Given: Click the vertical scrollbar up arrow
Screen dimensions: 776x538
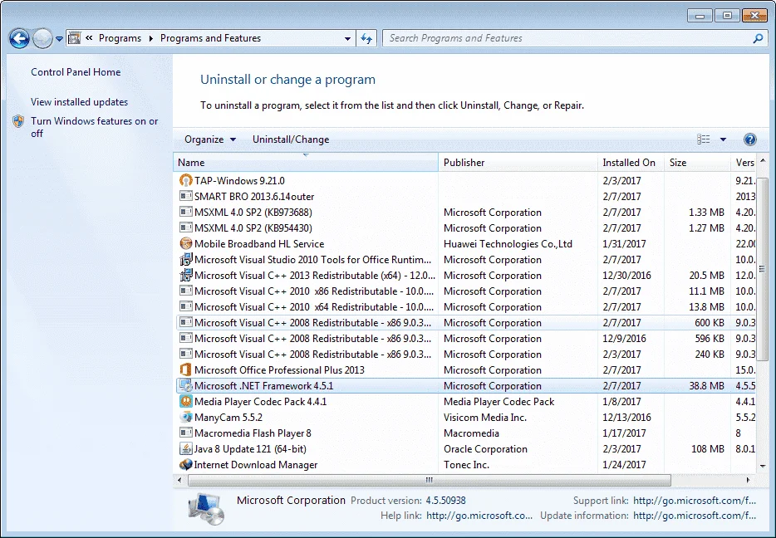Looking at the screenshot, I should click(x=763, y=161).
